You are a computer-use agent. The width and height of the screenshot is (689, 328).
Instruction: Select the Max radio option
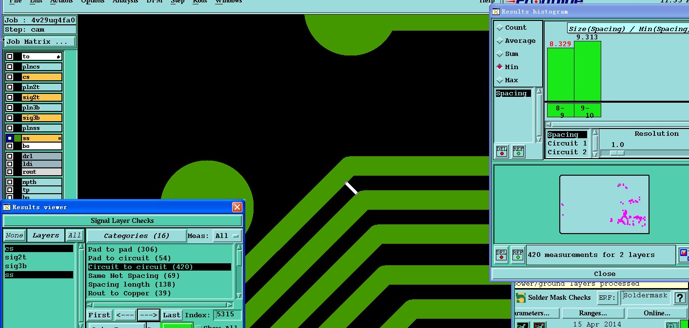[x=500, y=80]
